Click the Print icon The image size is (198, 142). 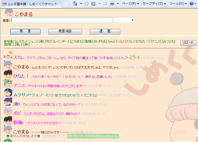tap(112, 4)
